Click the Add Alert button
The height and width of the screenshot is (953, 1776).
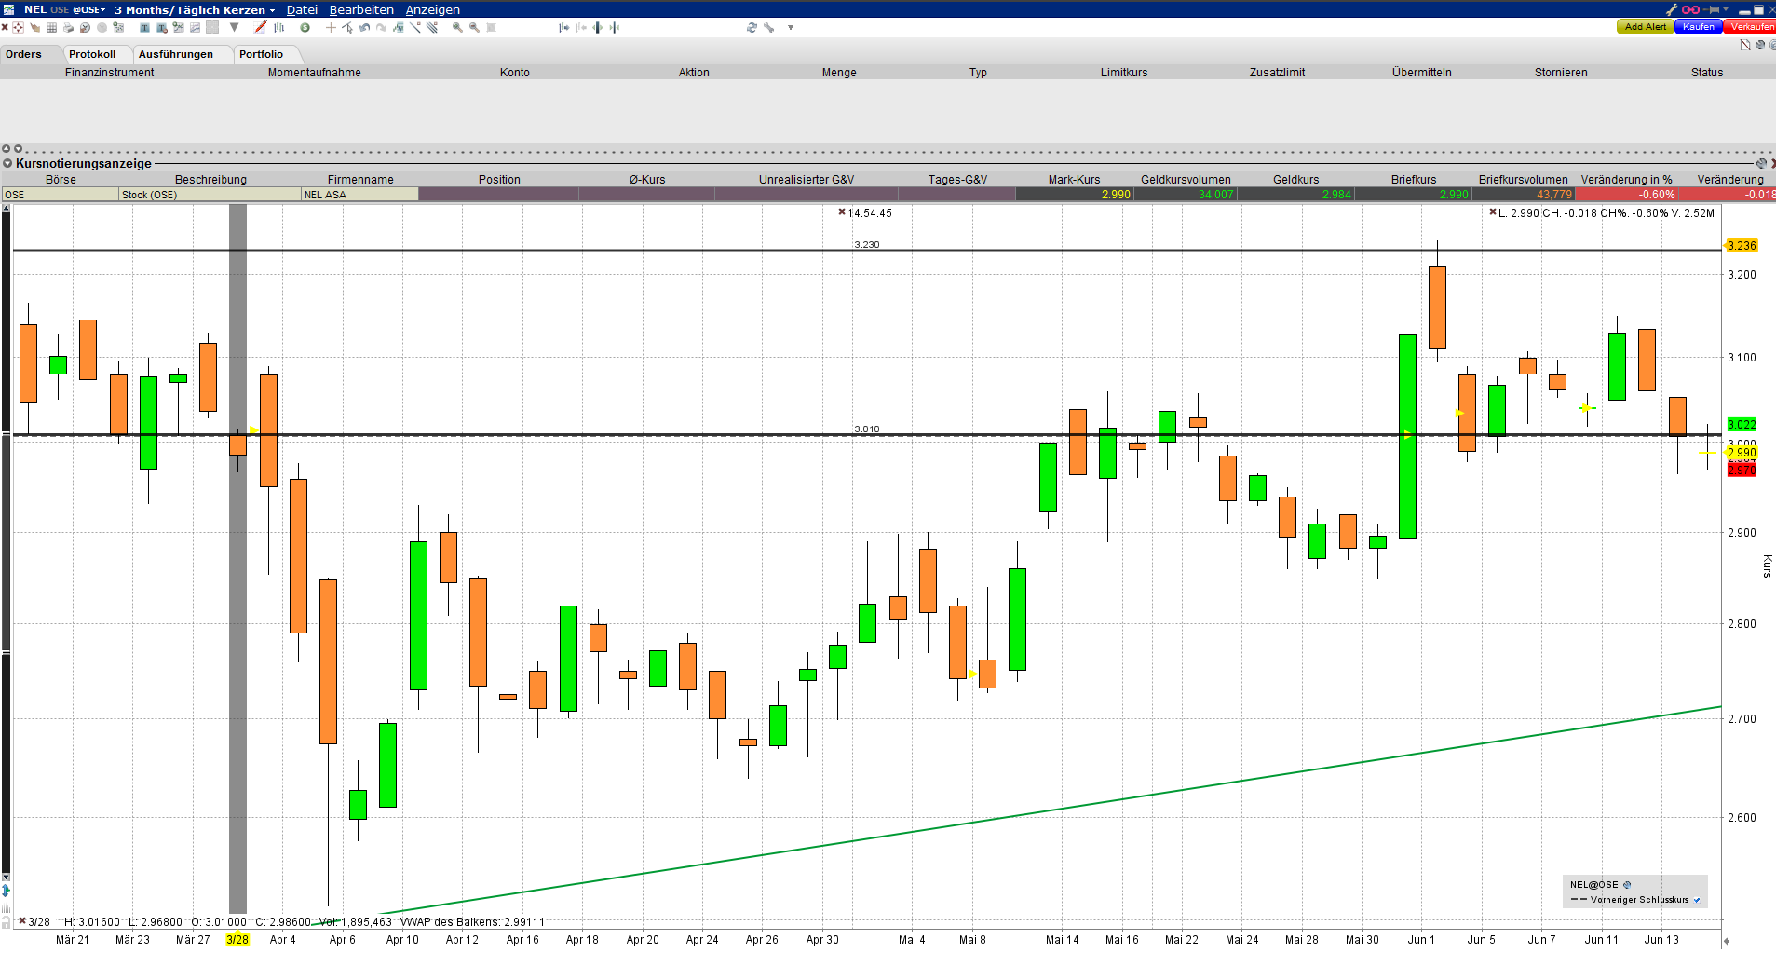pos(1645,27)
